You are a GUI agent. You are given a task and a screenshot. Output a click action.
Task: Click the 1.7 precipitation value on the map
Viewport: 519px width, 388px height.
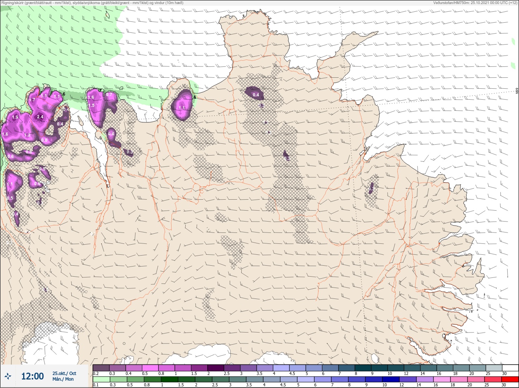click(32, 100)
